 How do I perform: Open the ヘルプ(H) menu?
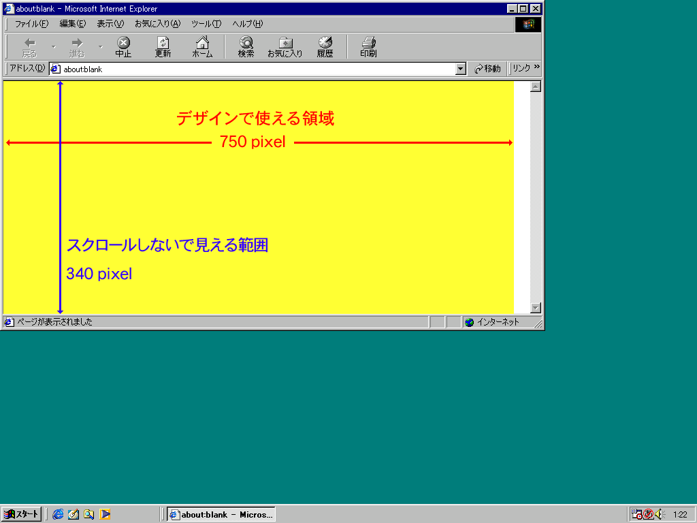[x=248, y=24]
